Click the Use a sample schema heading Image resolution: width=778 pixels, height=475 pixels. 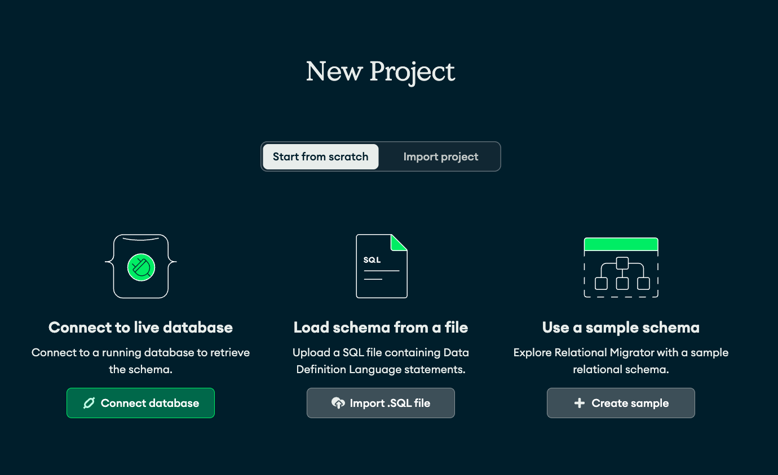coord(621,328)
